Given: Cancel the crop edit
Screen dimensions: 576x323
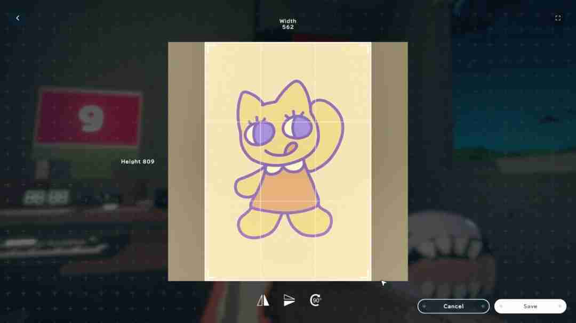Looking at the screenshot, I should (x=453, y=306).
